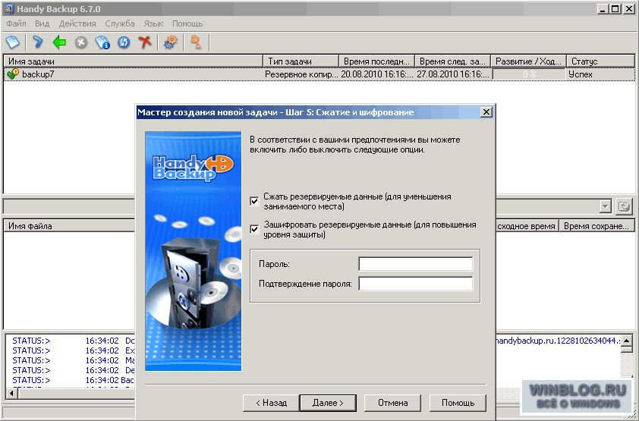This screenshot has width=639, height=421.
Task: Close the task wizard dialog
Action: [486, 112]
